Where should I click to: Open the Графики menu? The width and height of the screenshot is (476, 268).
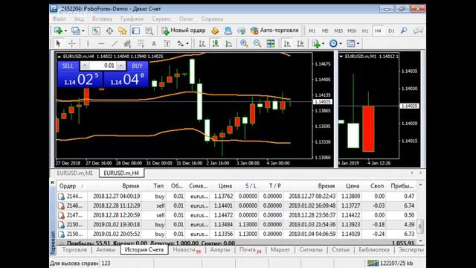tap(132, 19)
